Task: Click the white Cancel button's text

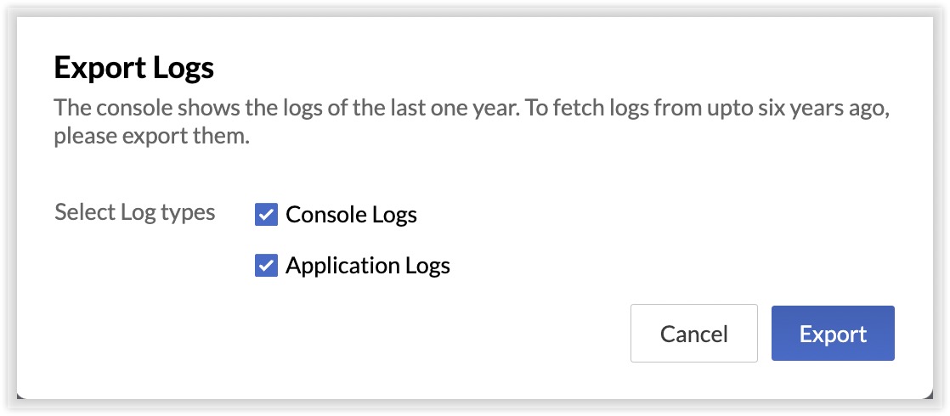Action: [693, 334]
